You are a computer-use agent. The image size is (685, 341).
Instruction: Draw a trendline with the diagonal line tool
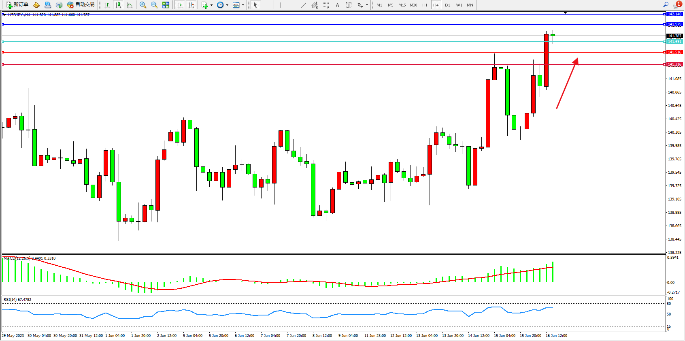(x=304, y=5)
